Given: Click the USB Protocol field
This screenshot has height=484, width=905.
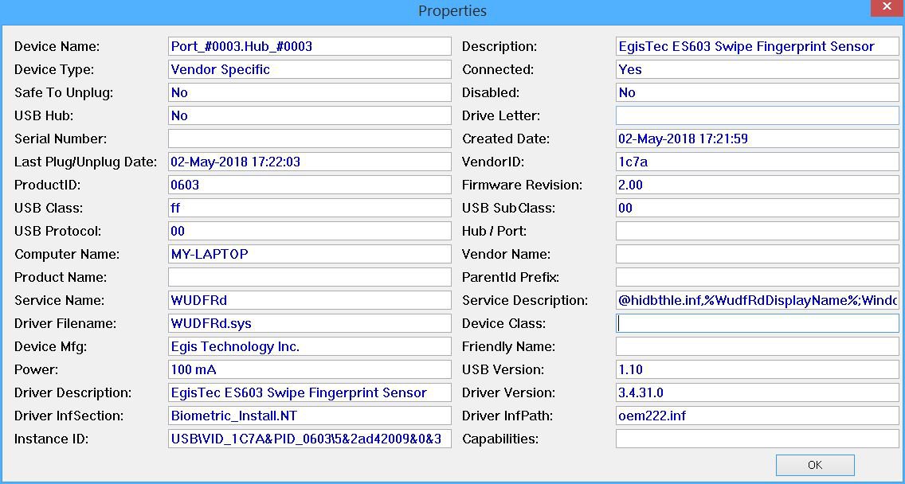Looking at the screenshot, I should pyautogui.click(x=309, y=231).
